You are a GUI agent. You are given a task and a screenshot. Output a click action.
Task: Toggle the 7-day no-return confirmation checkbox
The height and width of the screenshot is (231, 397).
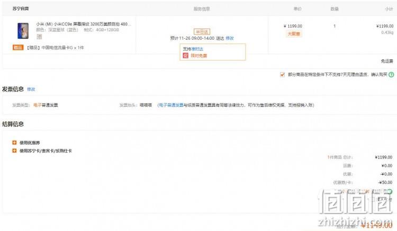point(282,75)
